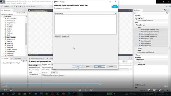
Task: Skip back in the video
Action: pos(80,90)
